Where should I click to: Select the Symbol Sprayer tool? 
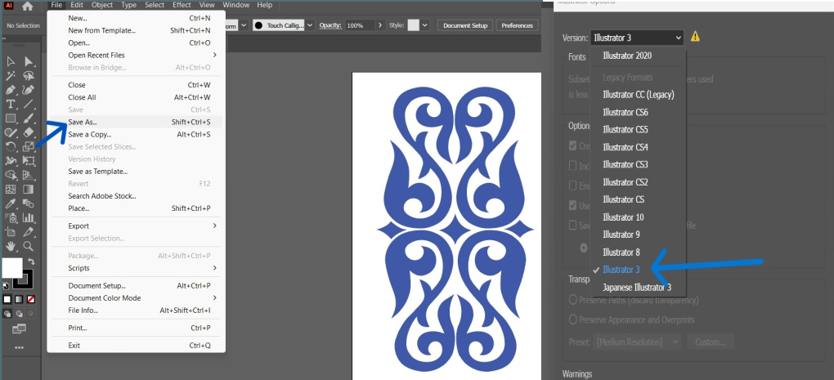coord(10,218)
